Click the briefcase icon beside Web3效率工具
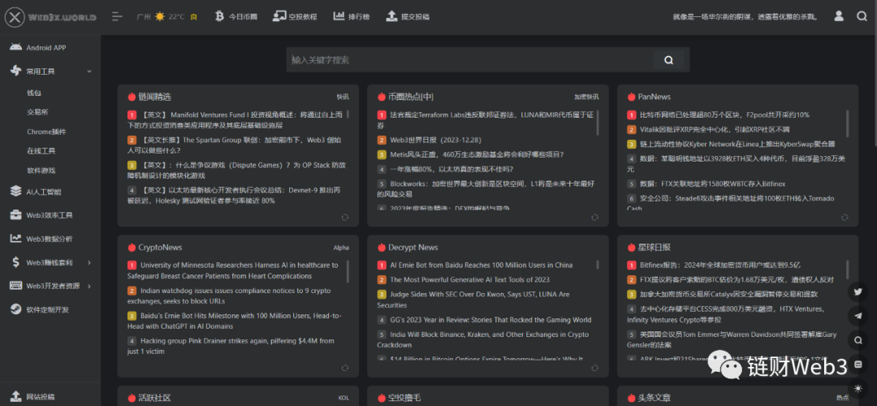 click(15, 214)
